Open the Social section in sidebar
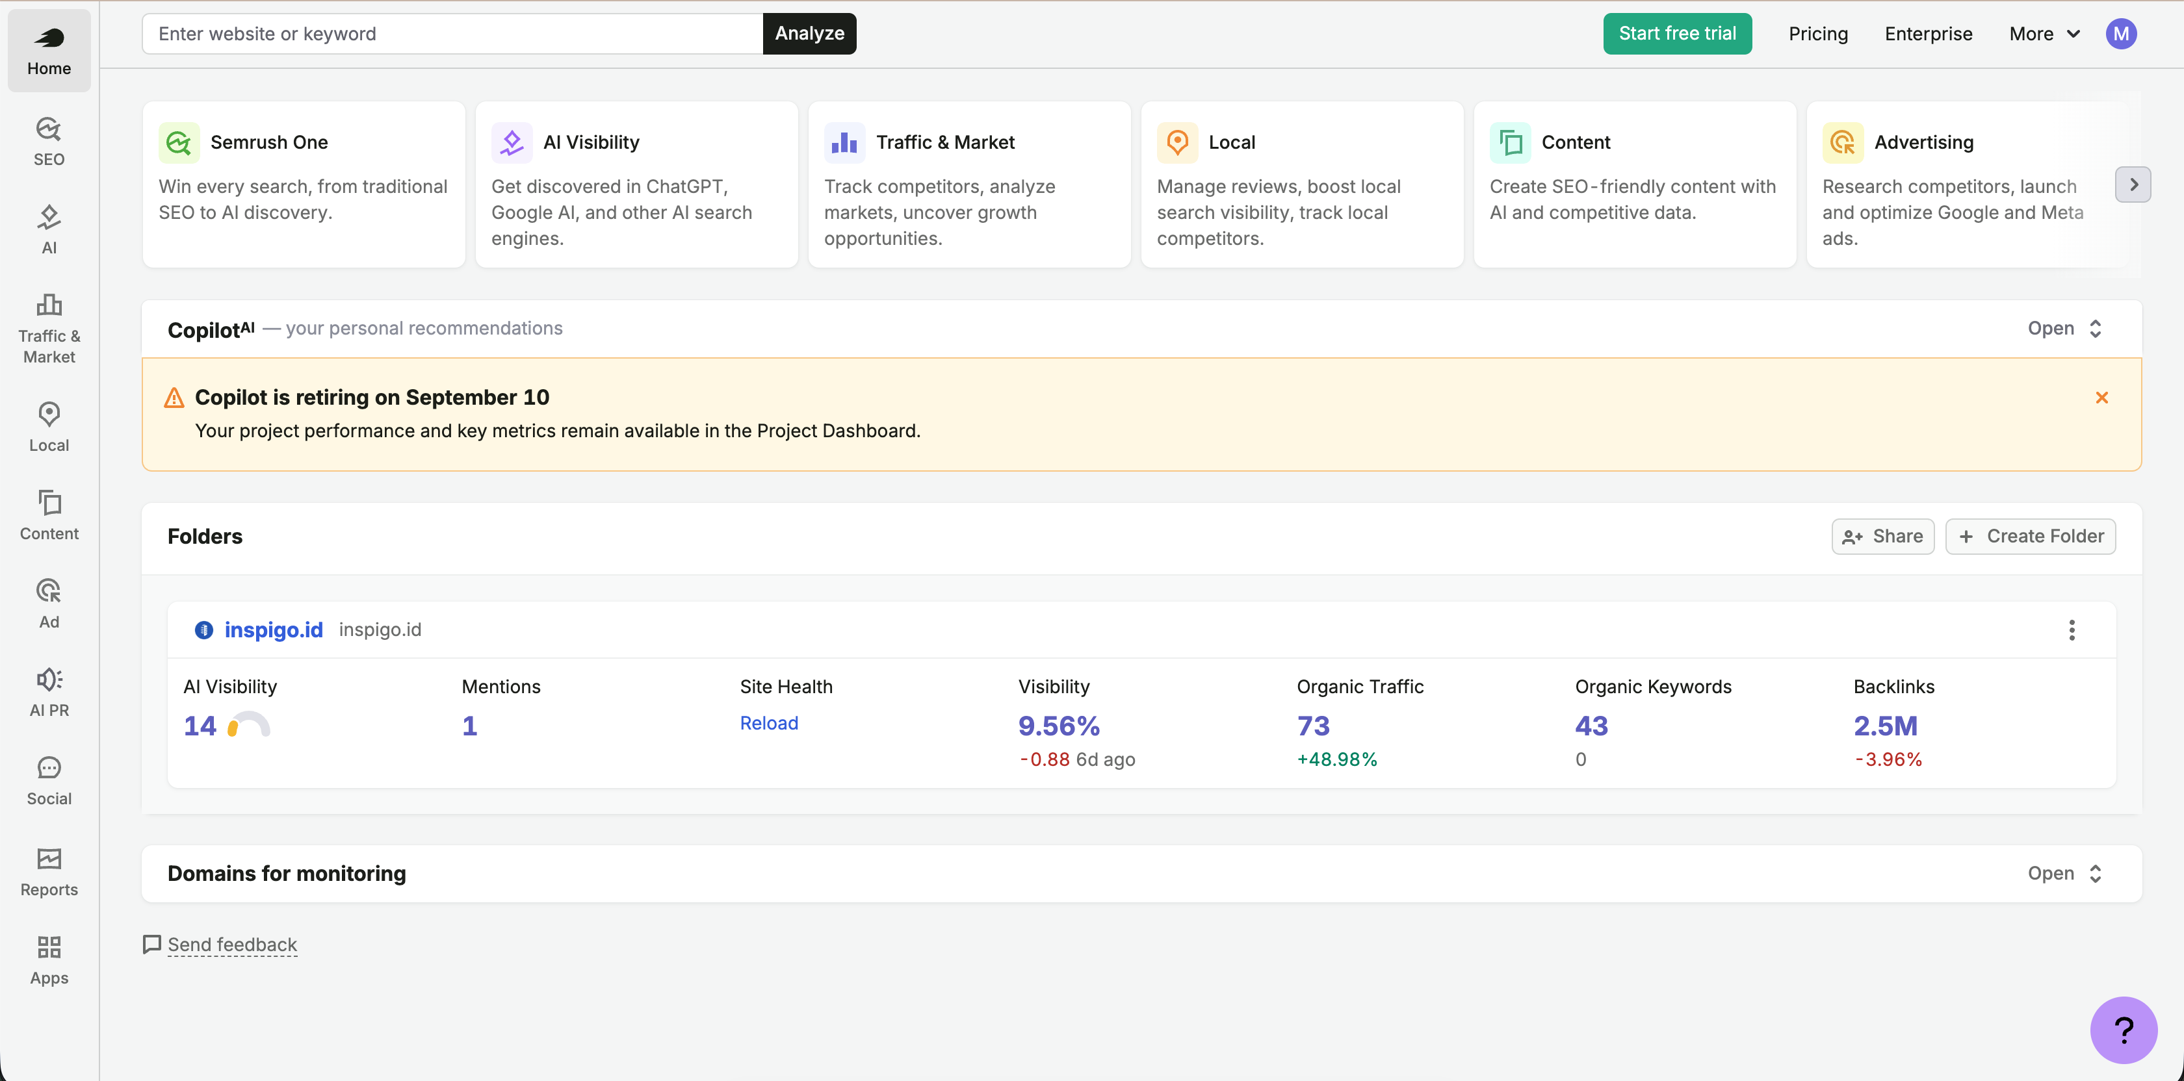2184x1081 pixels. [x=49, y=781]
